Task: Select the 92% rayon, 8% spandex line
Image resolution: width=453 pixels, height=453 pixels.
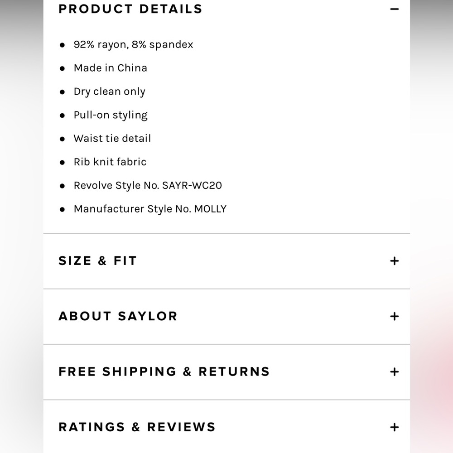Action: pyautogui.click(x=133, y=44)
